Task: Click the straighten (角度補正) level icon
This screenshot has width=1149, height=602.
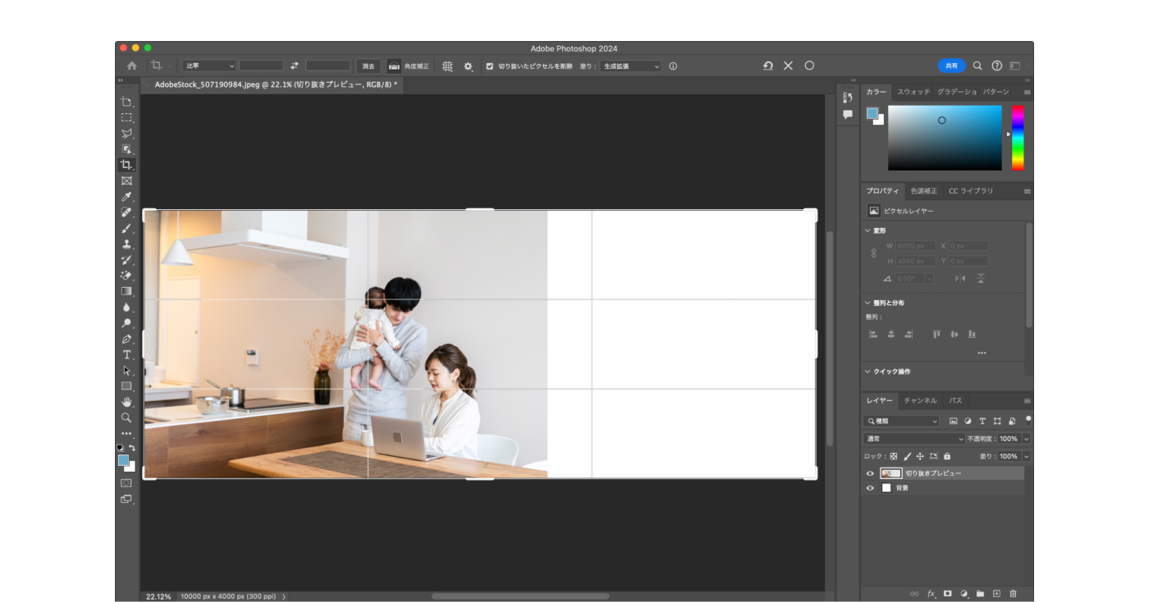Action: pyautogui.click(x=394, y=66)
